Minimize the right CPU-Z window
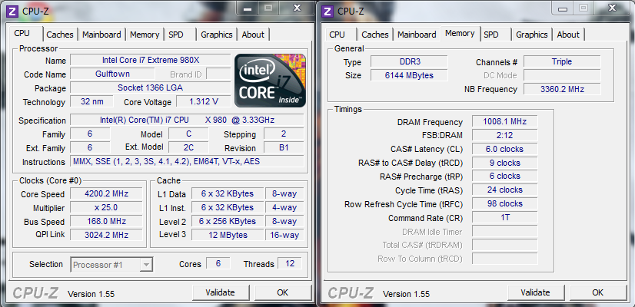Screen dimensions: 635x307 563,8
